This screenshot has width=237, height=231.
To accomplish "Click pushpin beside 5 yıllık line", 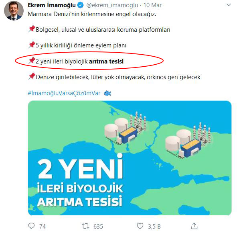I will [32, 45].
